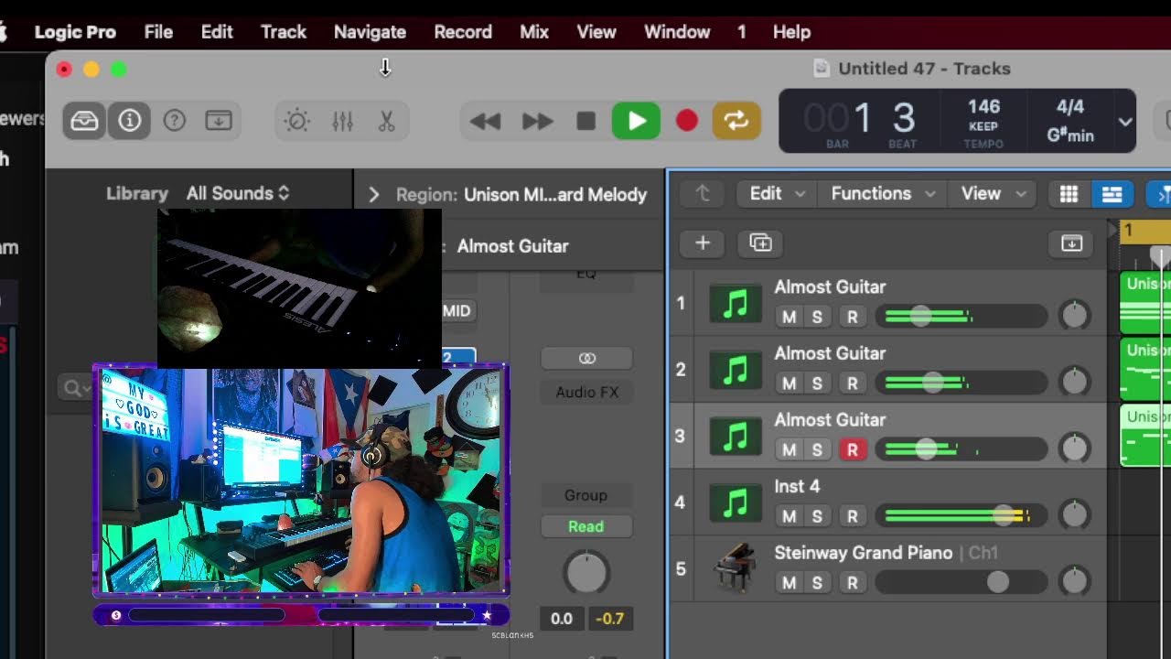Solo the Steinway Grand Piano track
This screenshot has width=1171, height=659.
[817, 582]
